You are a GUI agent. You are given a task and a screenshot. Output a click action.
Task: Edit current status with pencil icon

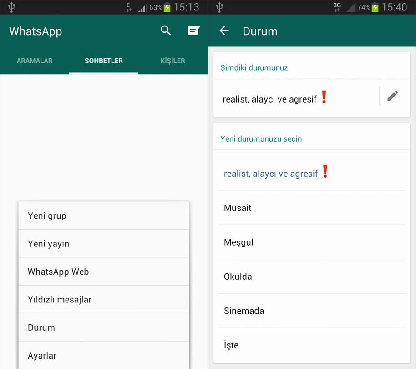pos(392,96)
